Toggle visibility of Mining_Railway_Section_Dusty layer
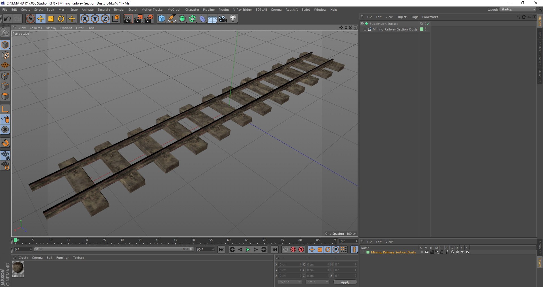 (x=427, y=252)
